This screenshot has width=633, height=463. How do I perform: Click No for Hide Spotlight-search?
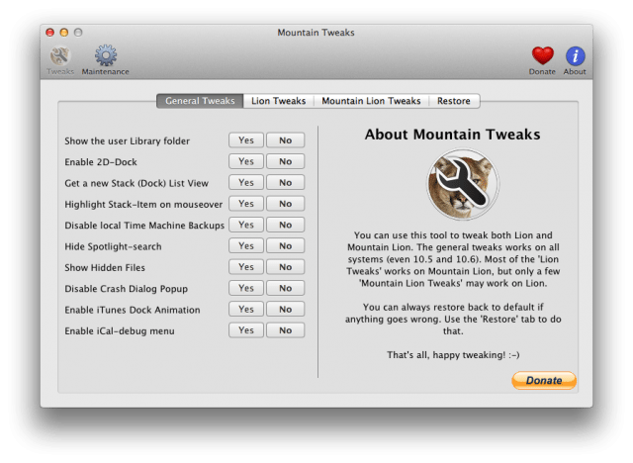(x=285, y=245)
